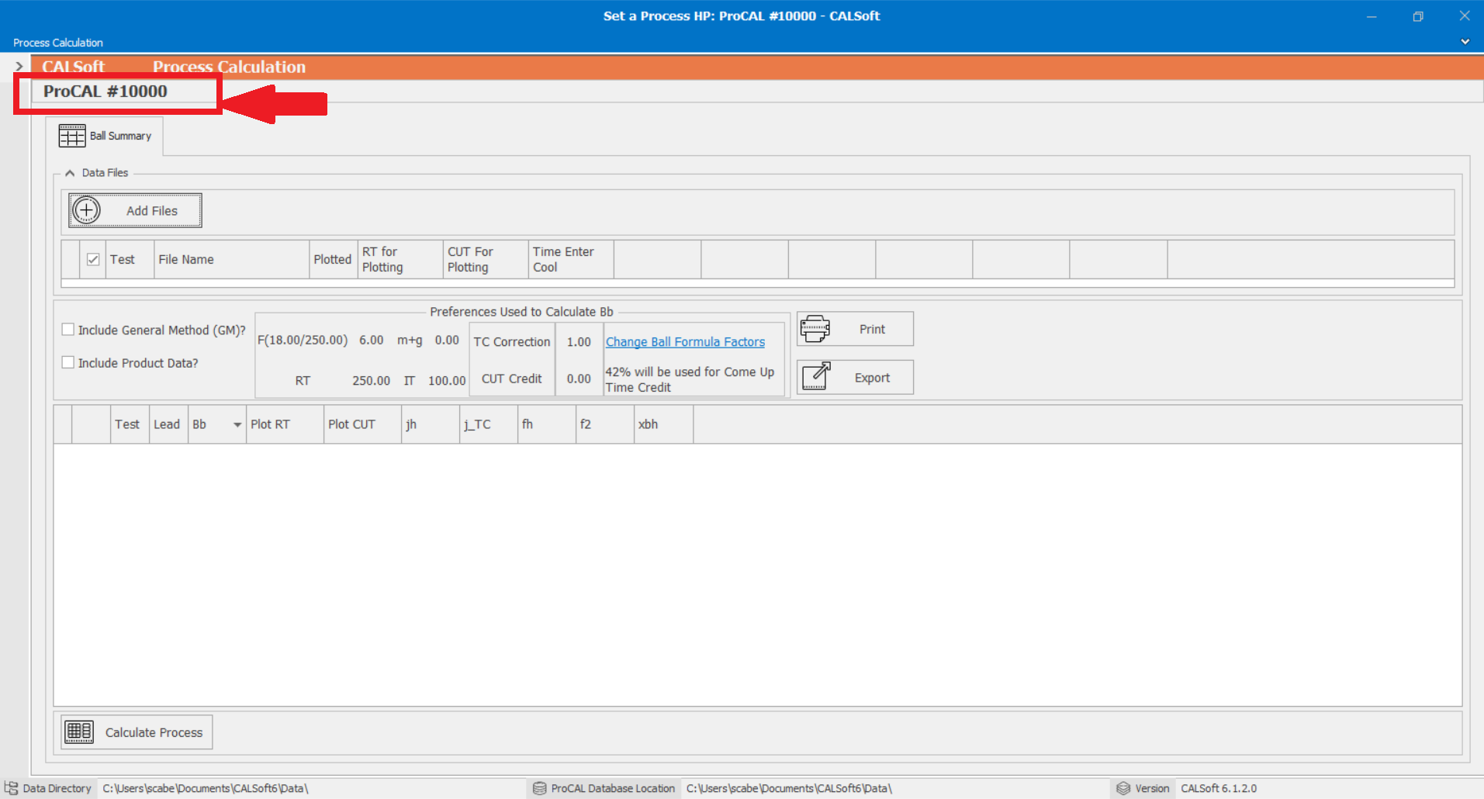Click the Print button
Viewport: 1484px width, 799px height.
pos(855,329)
